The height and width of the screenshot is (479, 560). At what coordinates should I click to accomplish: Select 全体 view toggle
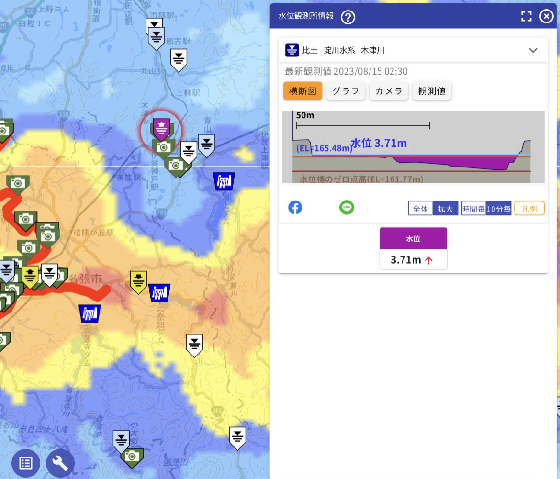tap(420, 209)
